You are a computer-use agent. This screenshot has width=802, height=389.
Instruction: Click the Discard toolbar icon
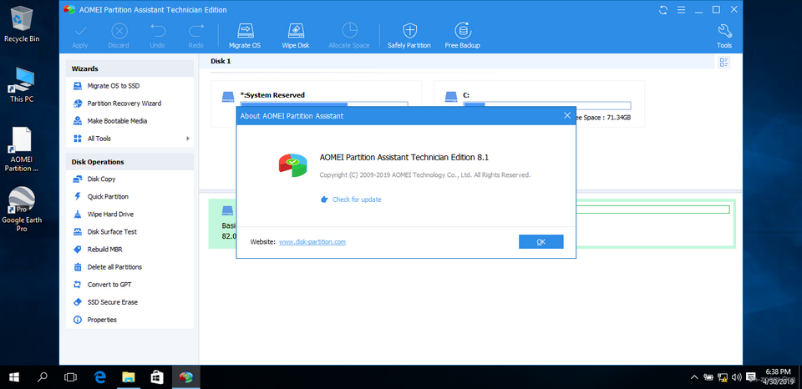coord(119,31)
